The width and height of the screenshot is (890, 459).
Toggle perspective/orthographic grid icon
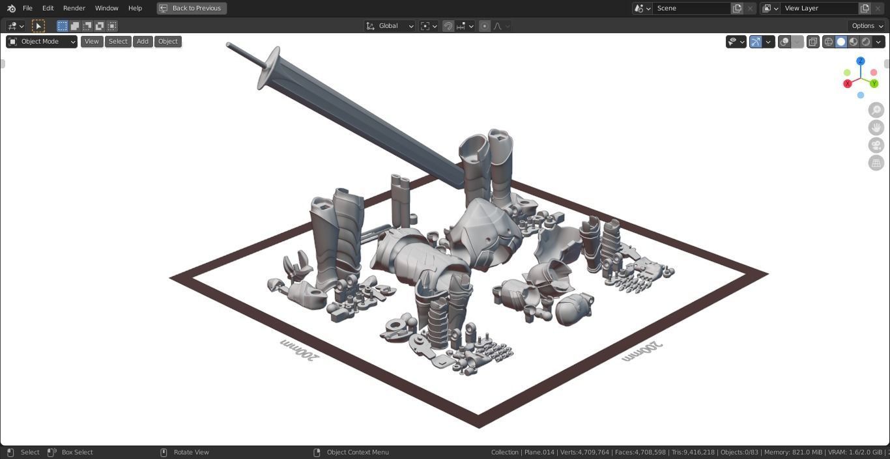point(876,163)
